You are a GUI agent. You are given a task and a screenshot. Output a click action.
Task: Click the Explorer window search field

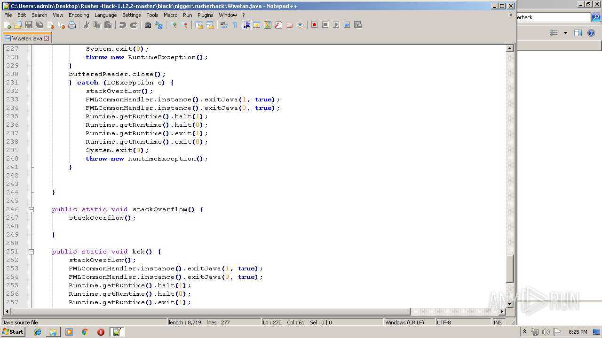tap(554, 17)
